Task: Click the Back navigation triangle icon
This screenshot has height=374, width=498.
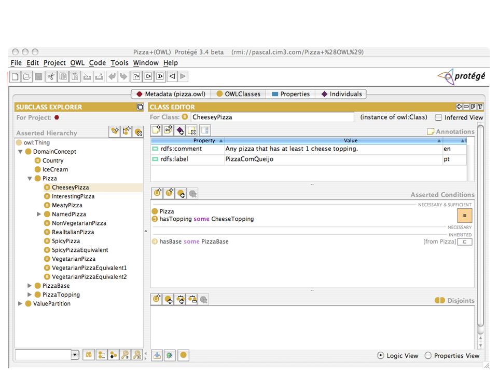Action: (x=172, y=76)
